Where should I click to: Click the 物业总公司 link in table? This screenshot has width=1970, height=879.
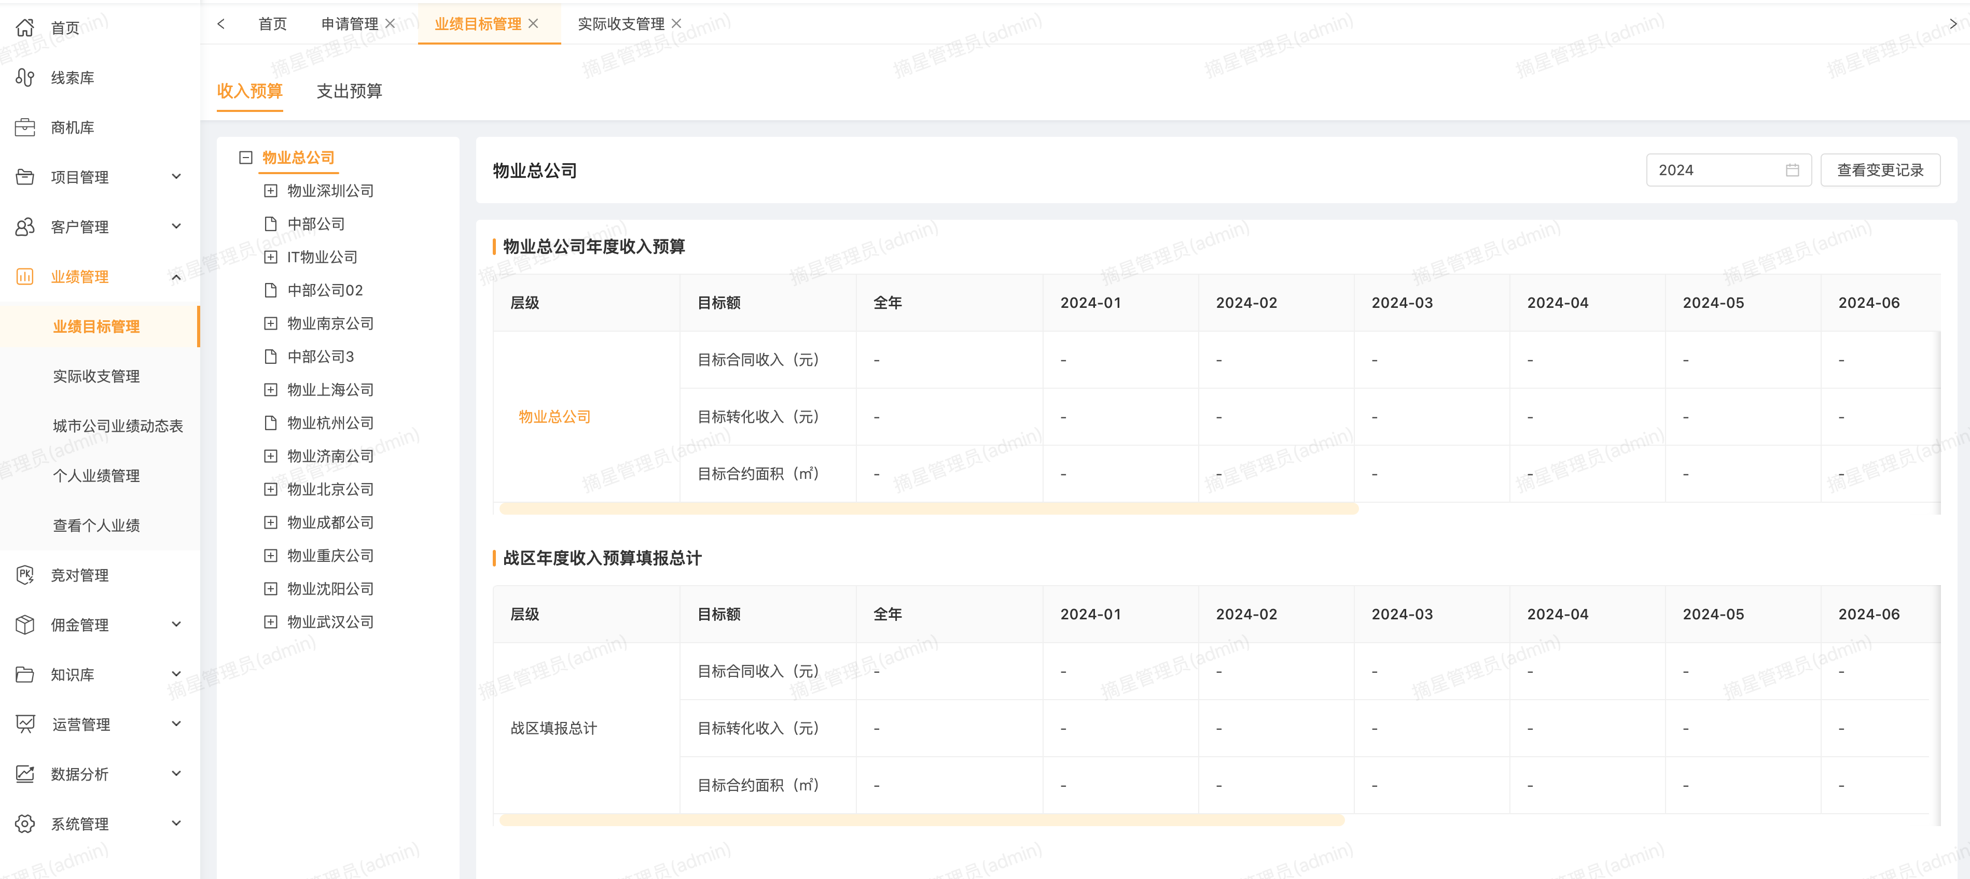(x=554, y=417)
